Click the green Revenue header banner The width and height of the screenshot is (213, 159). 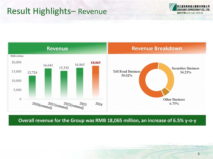tap(57, 48)
